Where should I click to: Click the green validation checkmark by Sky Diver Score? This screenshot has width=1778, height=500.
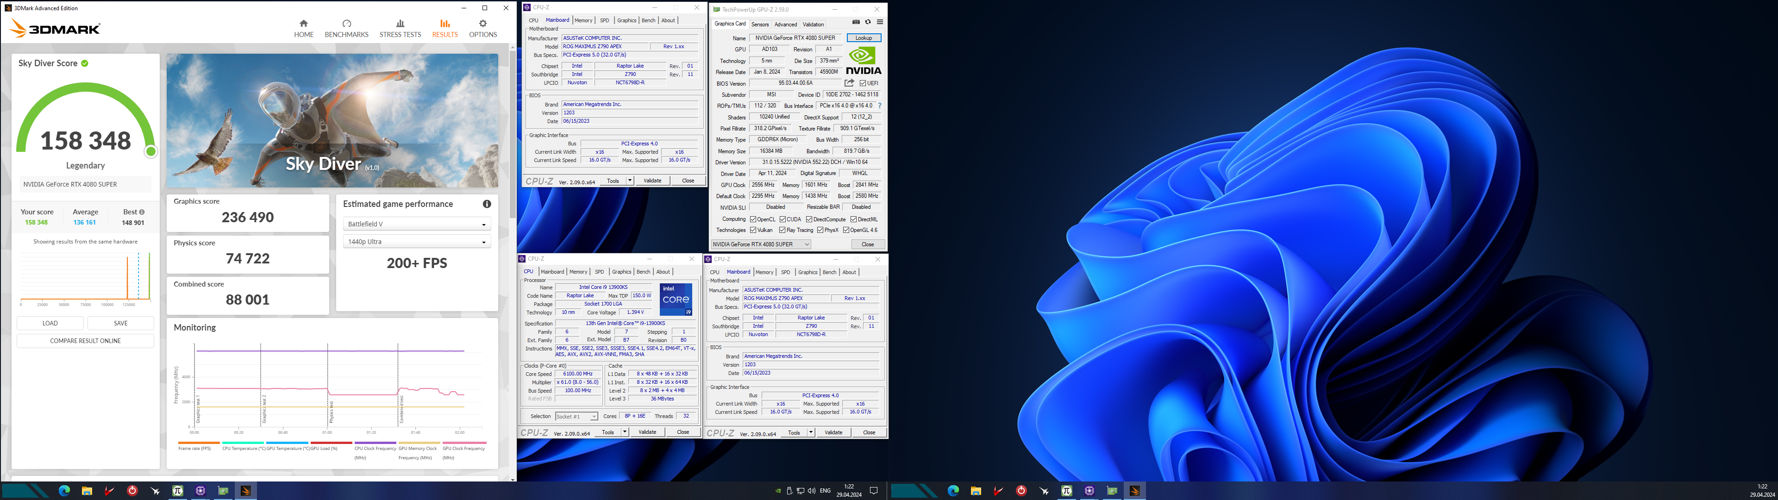point(85,63)
